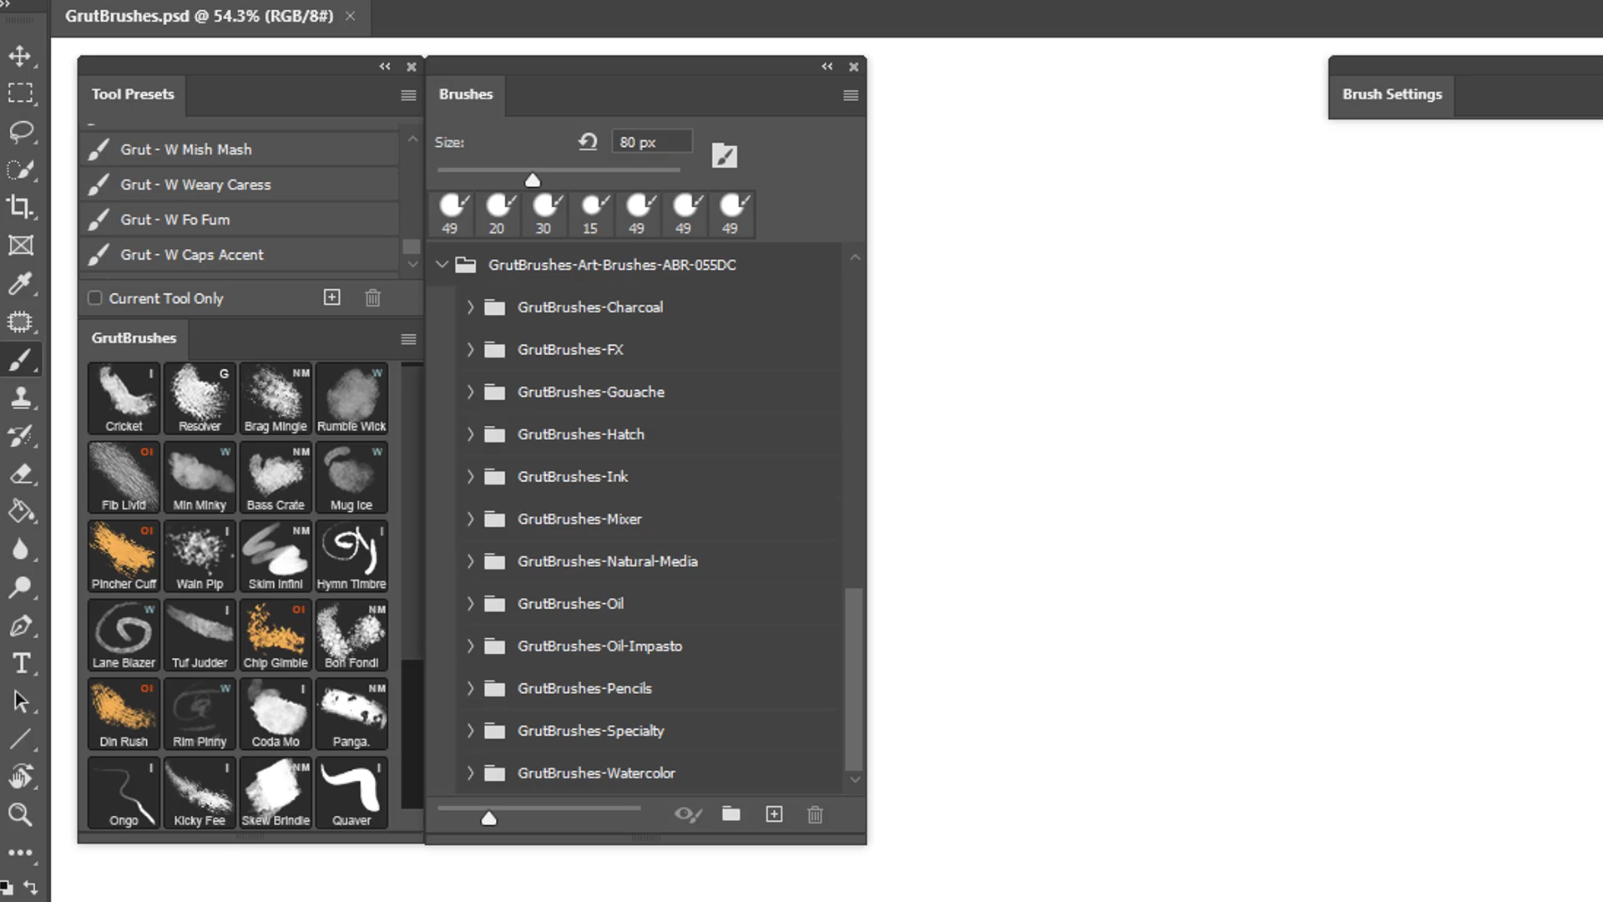Image resolution: width=1603 pixels, height=902 pixels.
Task: Select the Pen tool
Action: pyautogui.click(x=20, y=626)
